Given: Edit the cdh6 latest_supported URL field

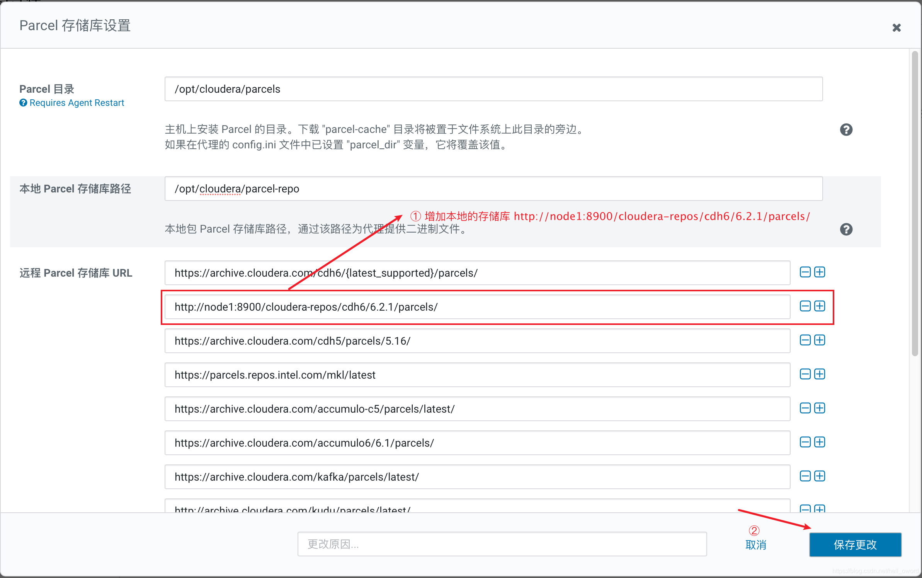Looking at the screenshot, I should 477,273.
